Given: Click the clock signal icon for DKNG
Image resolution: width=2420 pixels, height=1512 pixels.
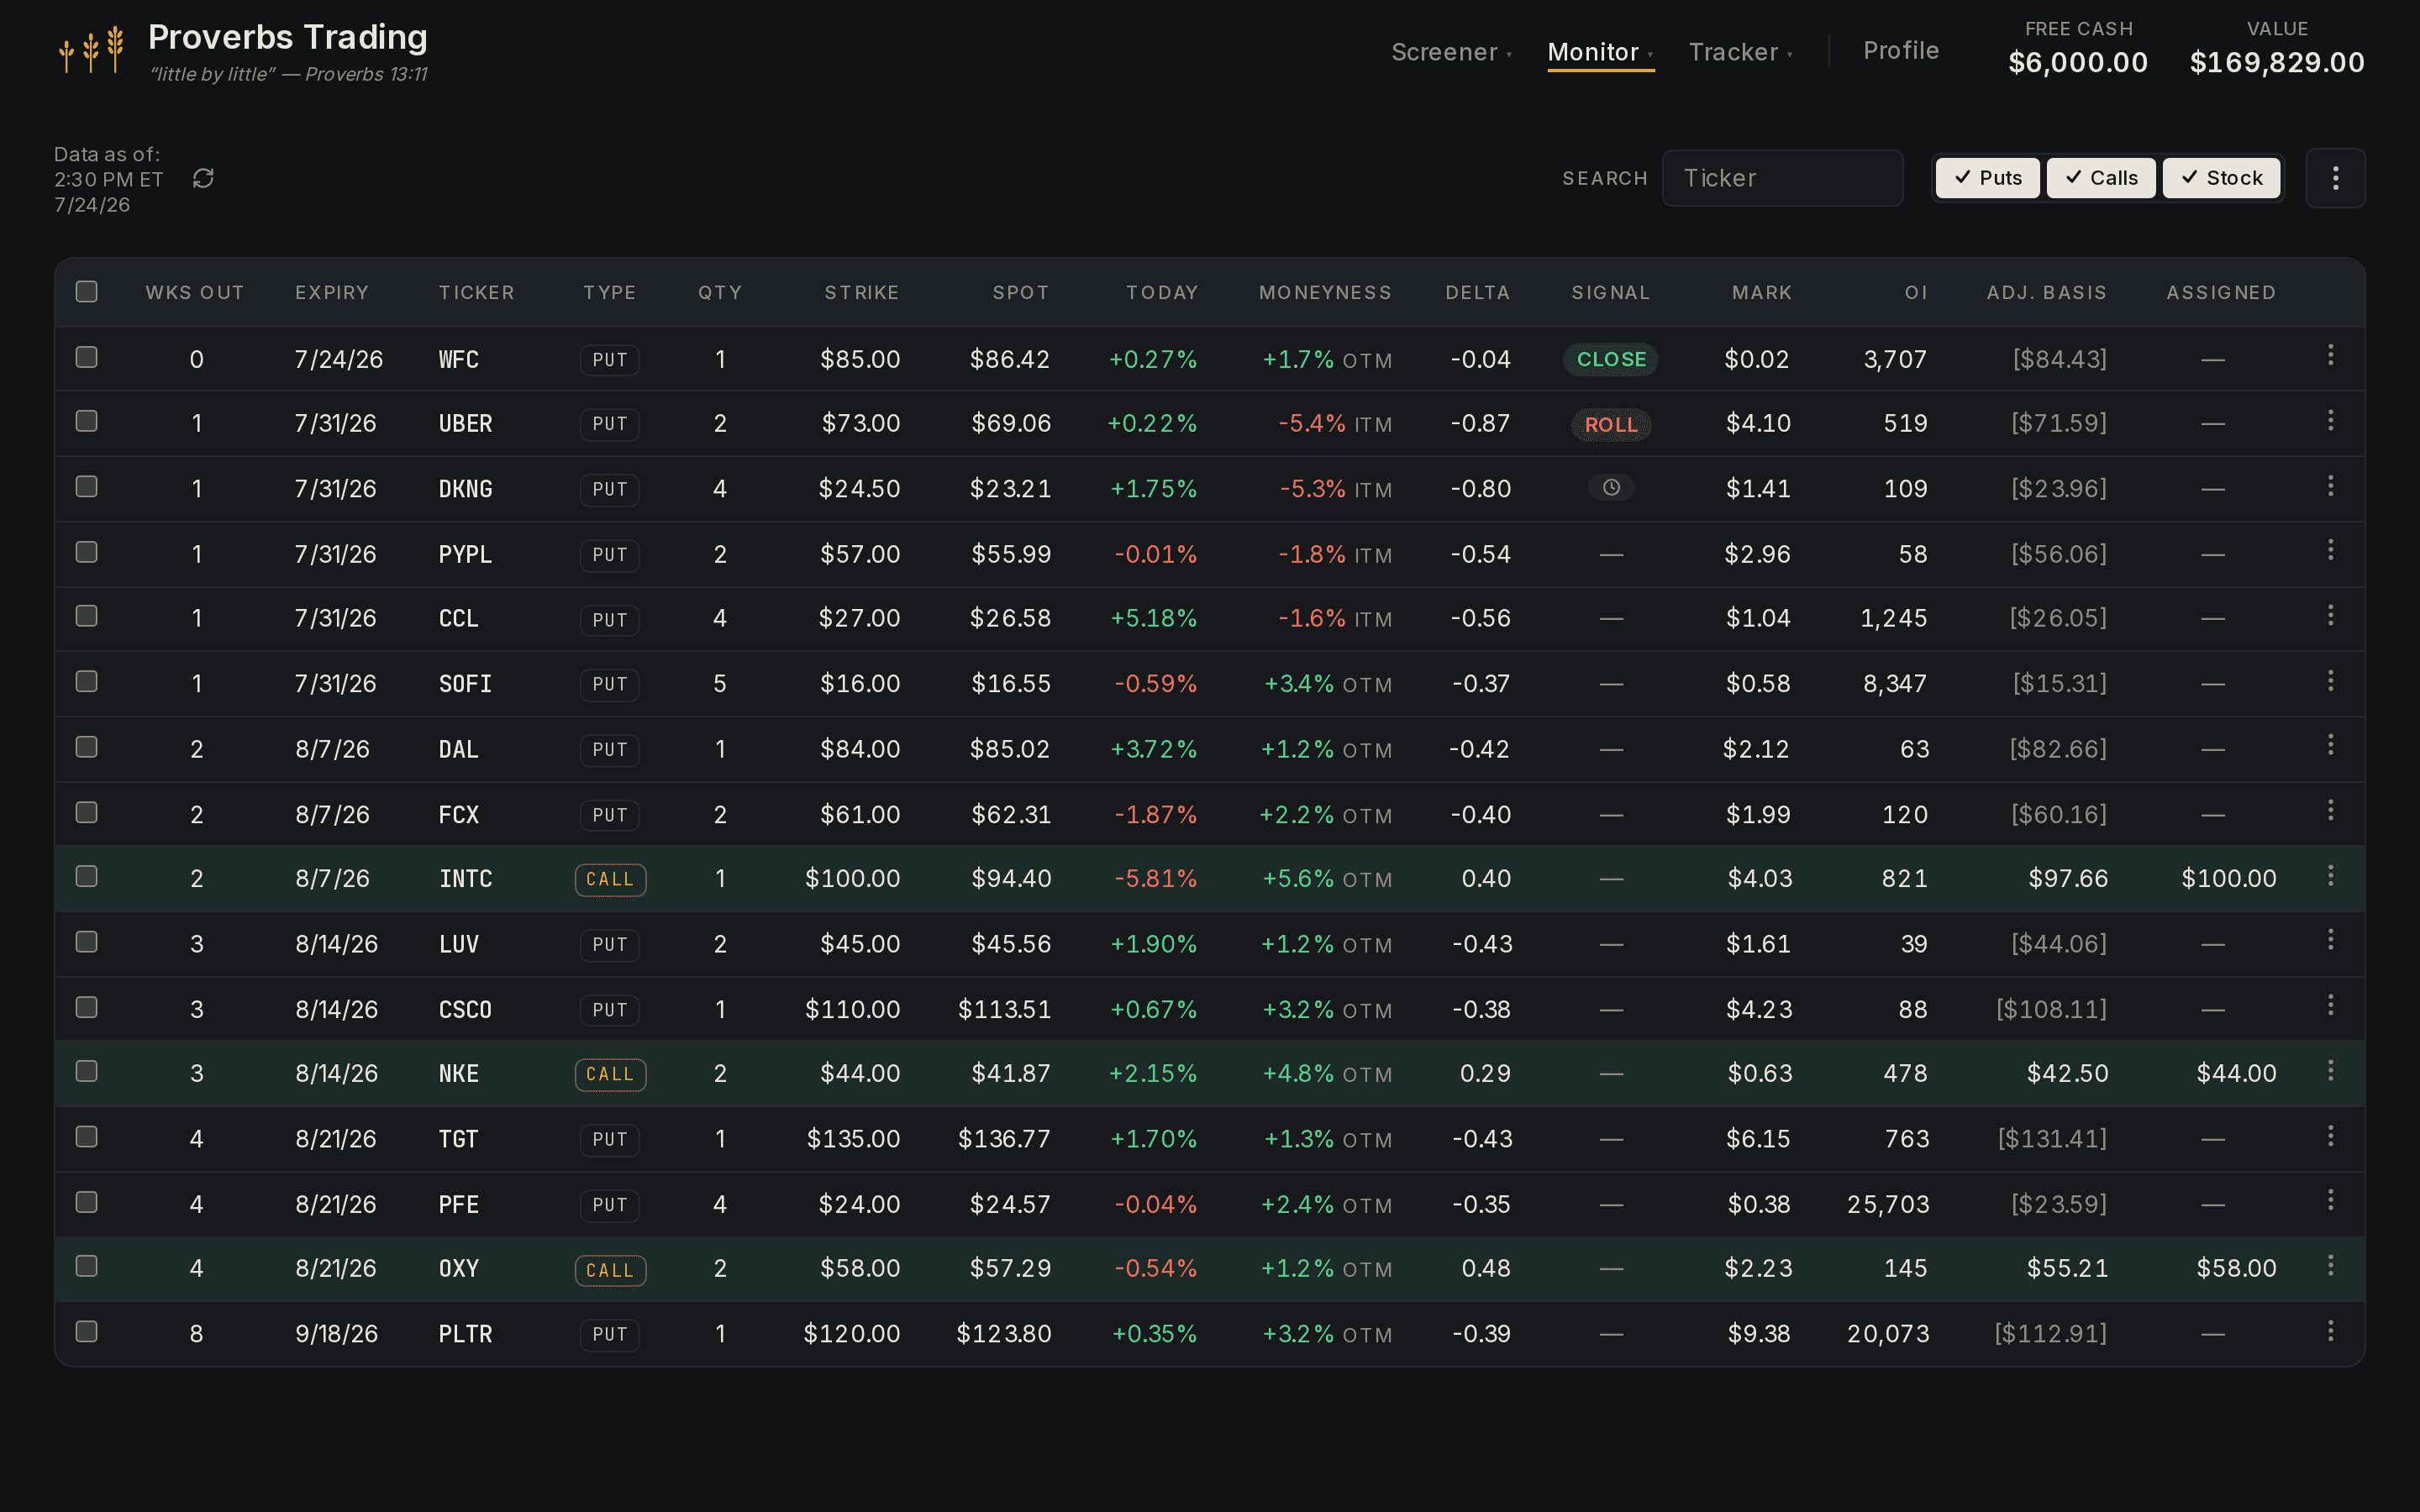Looking at the screenshot, I should click(x=1611, y=487).
